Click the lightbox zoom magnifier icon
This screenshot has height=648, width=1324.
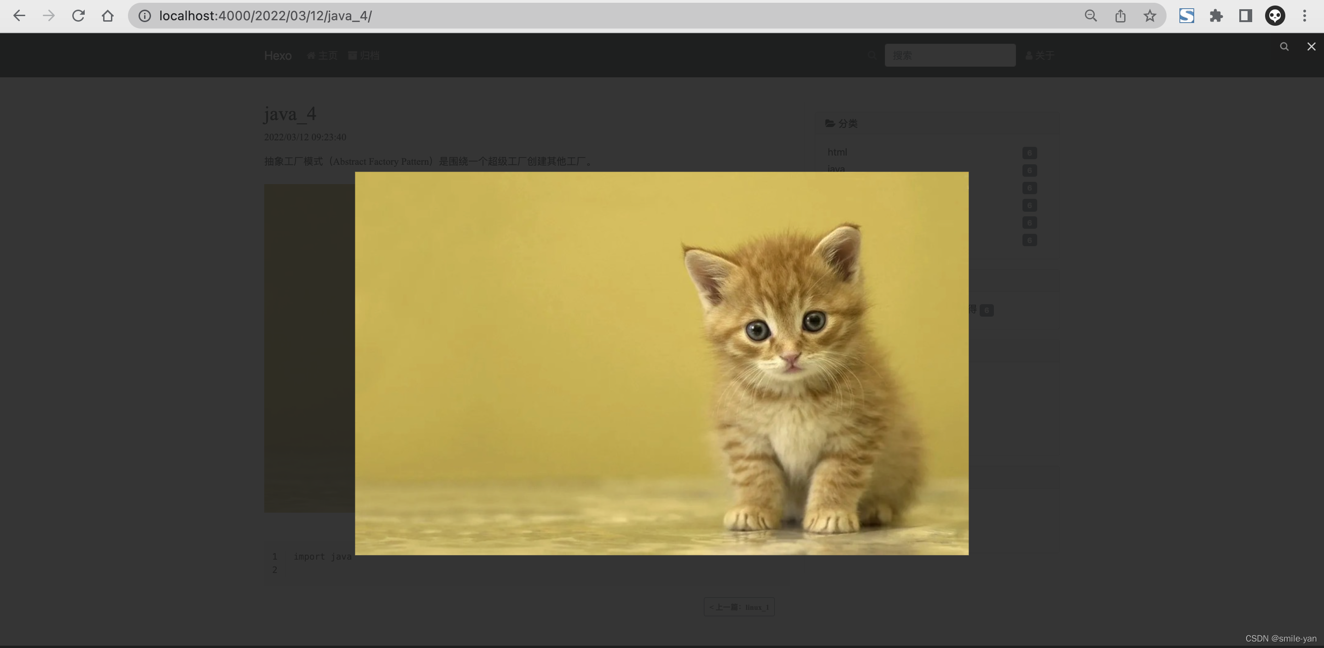(x=1284, y=47)
